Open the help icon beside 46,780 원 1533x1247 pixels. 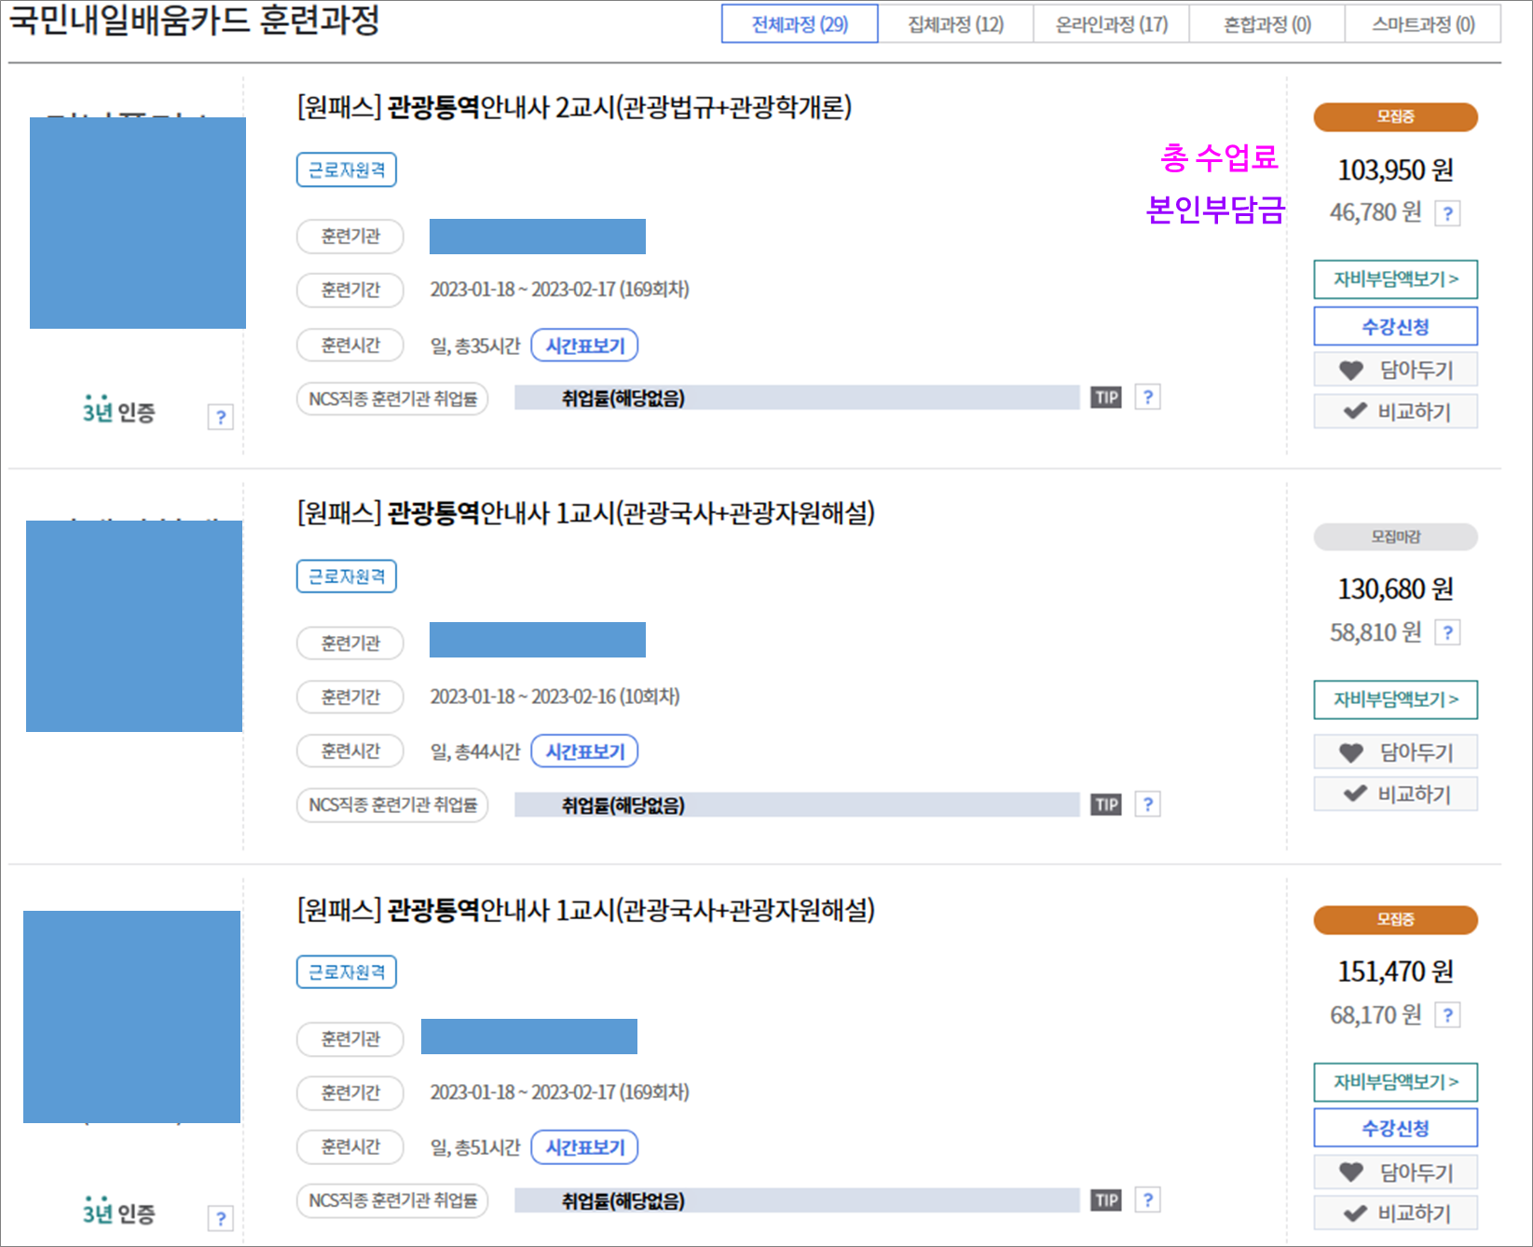click(x=1447, y=212)
